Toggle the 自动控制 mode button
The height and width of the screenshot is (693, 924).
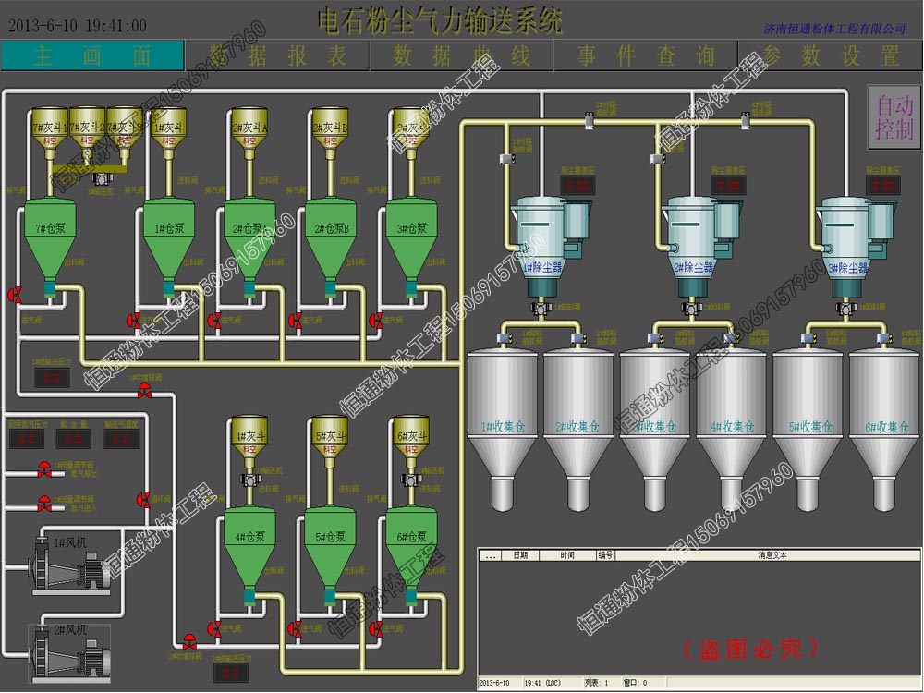tap(894, 116)
